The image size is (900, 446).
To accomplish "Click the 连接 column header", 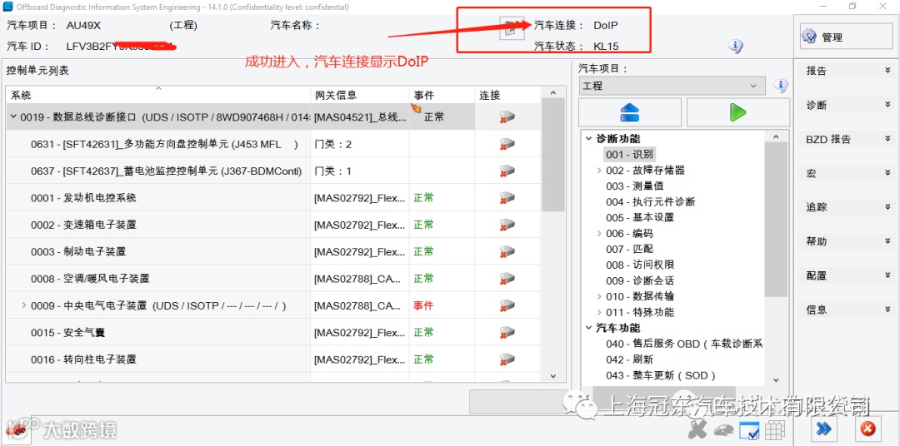I will (507, 95).
